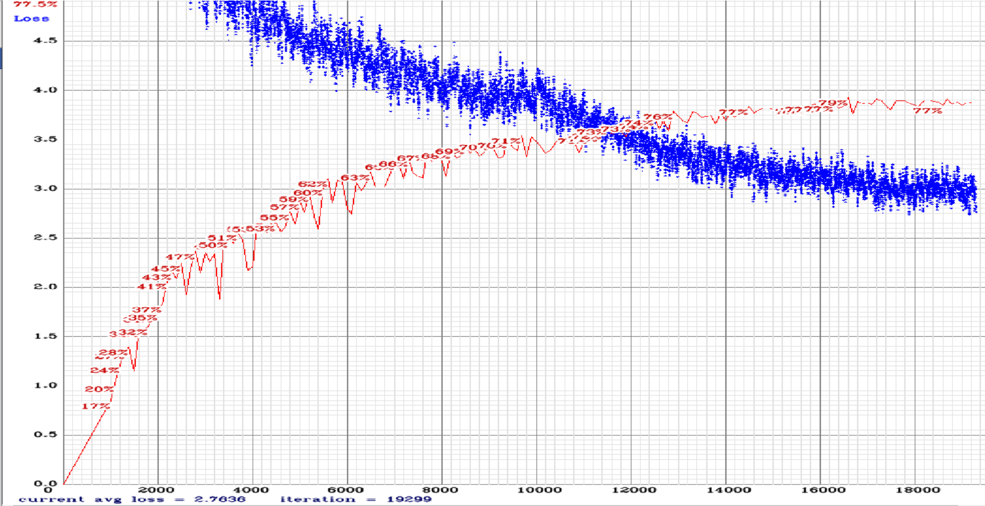Select the 3.5 loss axis tick label
Image resolution: width=985 pixels, height=506 pixels.
tap(46, 139)
